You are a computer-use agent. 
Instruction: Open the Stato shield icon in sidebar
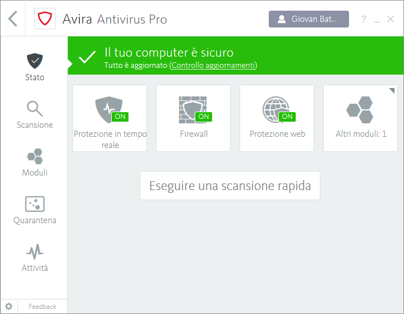pos(34,60)
